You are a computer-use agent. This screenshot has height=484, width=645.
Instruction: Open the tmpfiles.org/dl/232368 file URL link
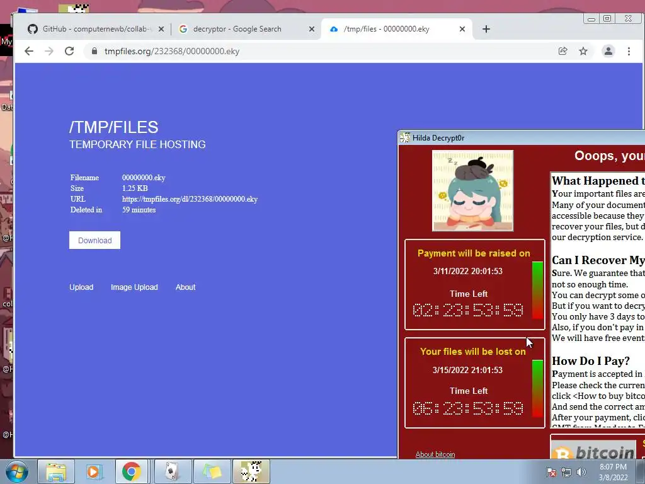[190, 199]
